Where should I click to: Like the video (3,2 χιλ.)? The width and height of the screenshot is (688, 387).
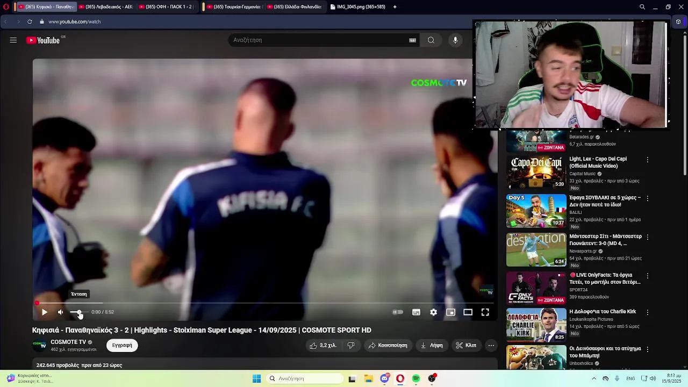point(323,345)
